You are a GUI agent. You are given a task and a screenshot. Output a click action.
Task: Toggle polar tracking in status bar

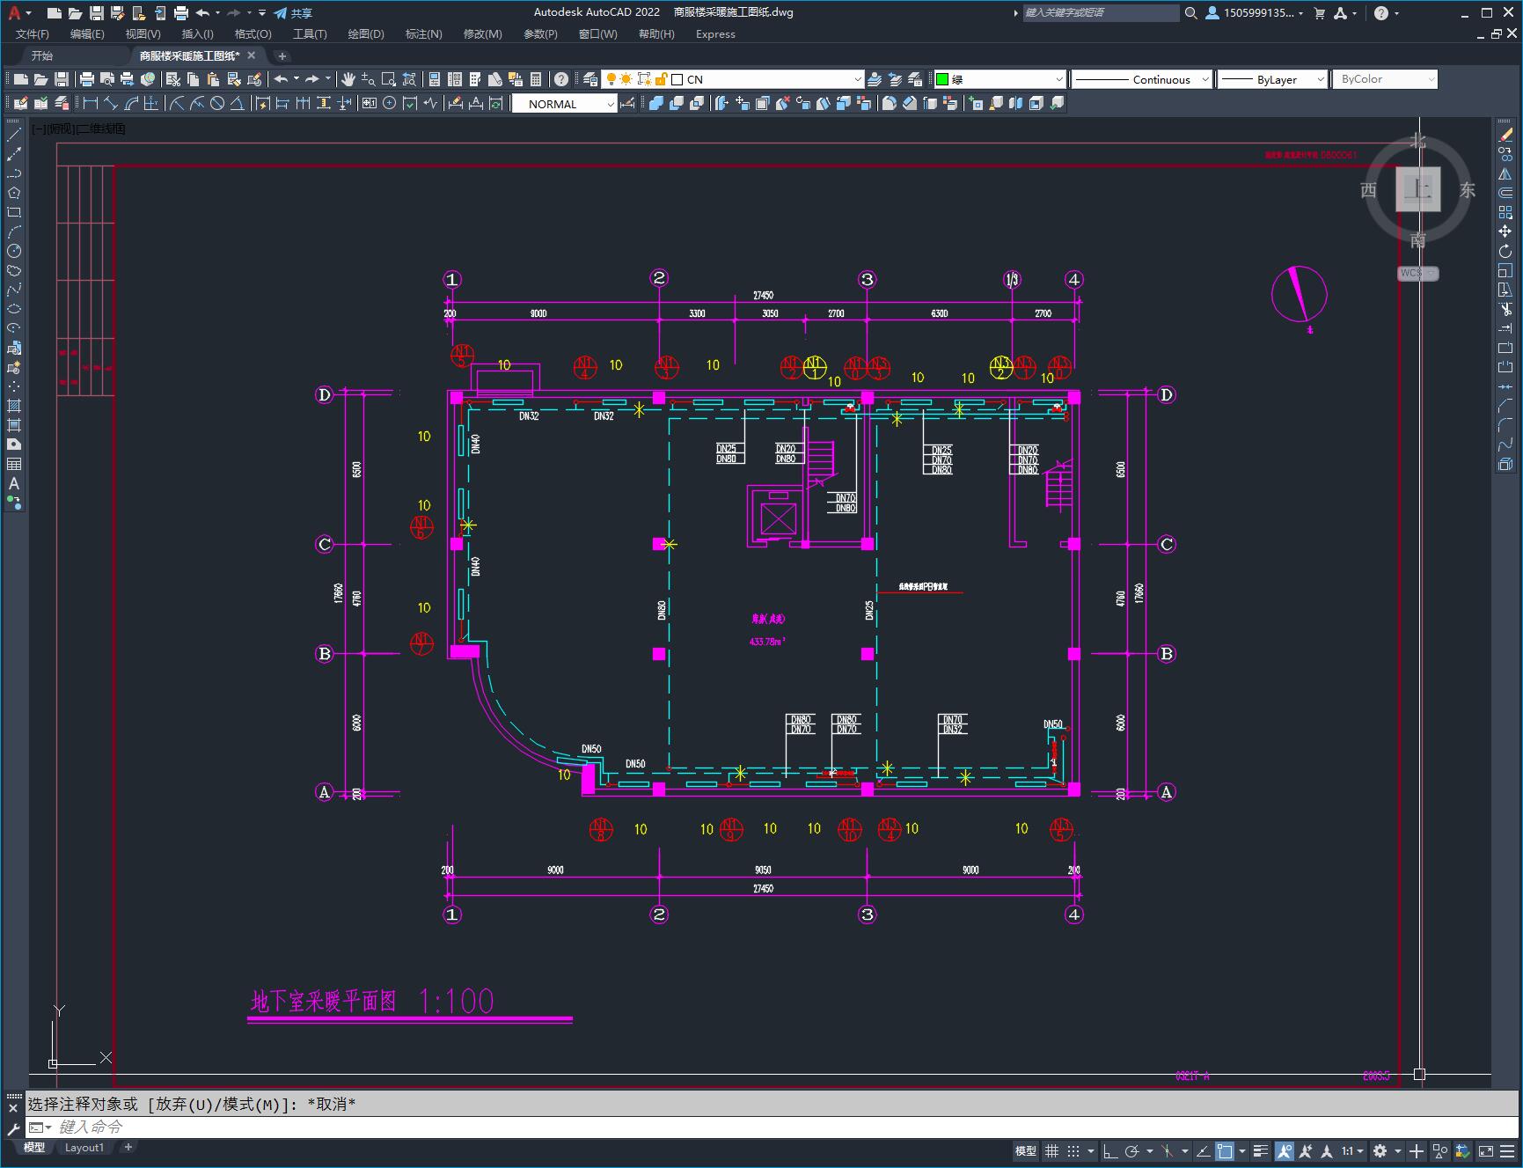point(1132,1150)
